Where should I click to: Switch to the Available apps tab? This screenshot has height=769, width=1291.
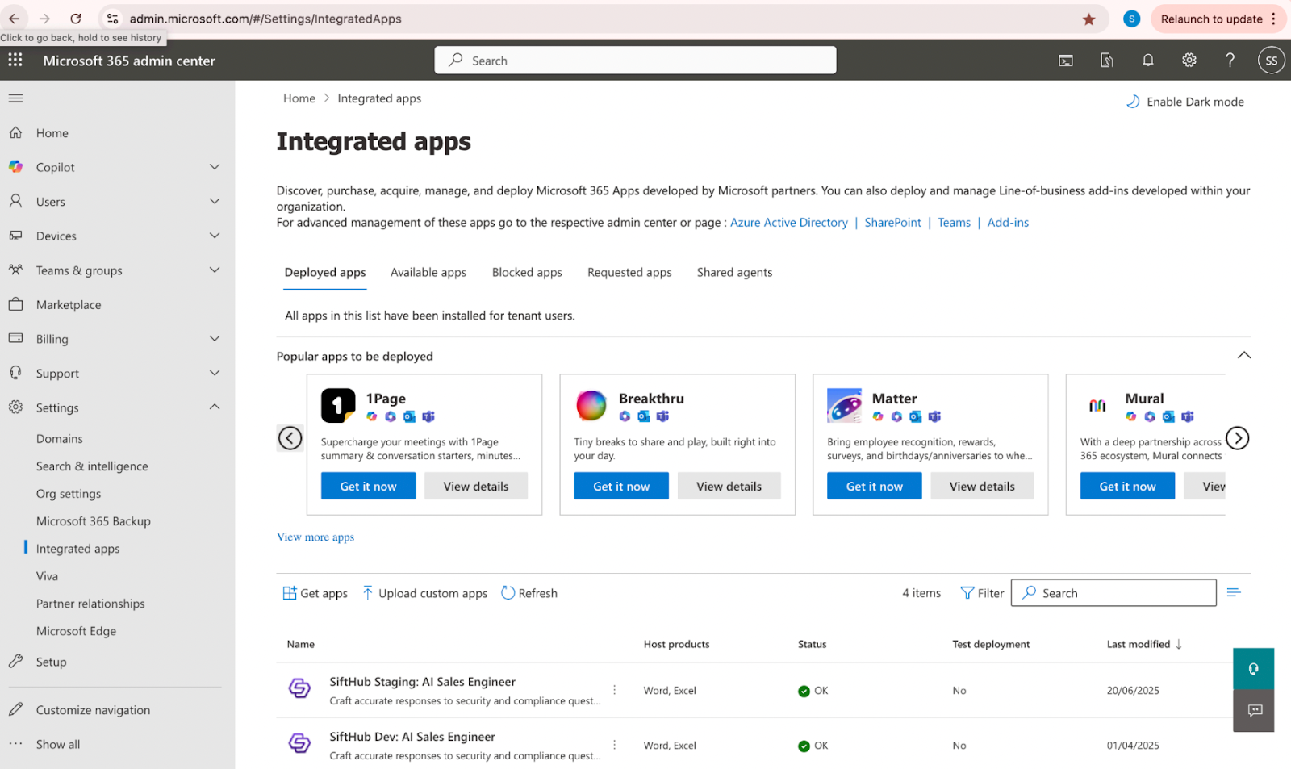[428, 273]
